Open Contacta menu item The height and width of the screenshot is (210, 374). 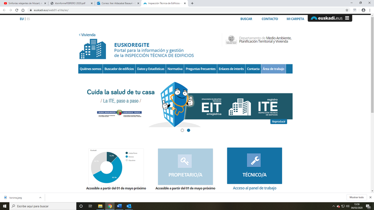pos(253,69)
